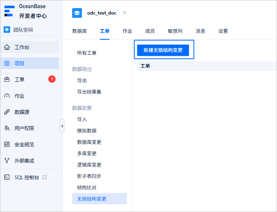Click the odc_test_doc project layers icon

pyautogui.click(x=77, y=13)
